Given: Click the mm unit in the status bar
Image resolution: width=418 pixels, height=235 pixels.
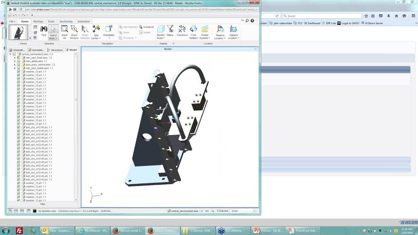Looking at the screenshot, I should (207, 211).
